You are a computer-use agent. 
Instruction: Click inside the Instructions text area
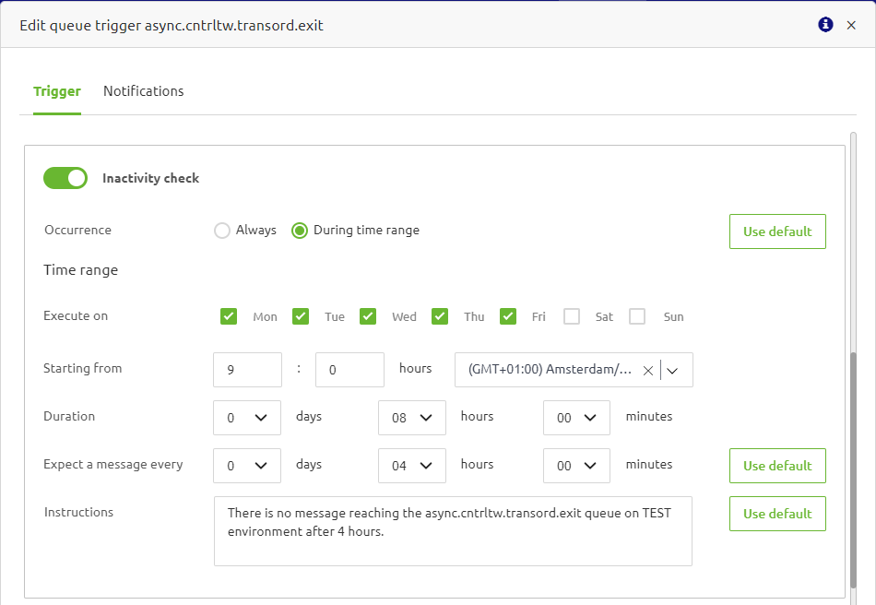[452, 530]
